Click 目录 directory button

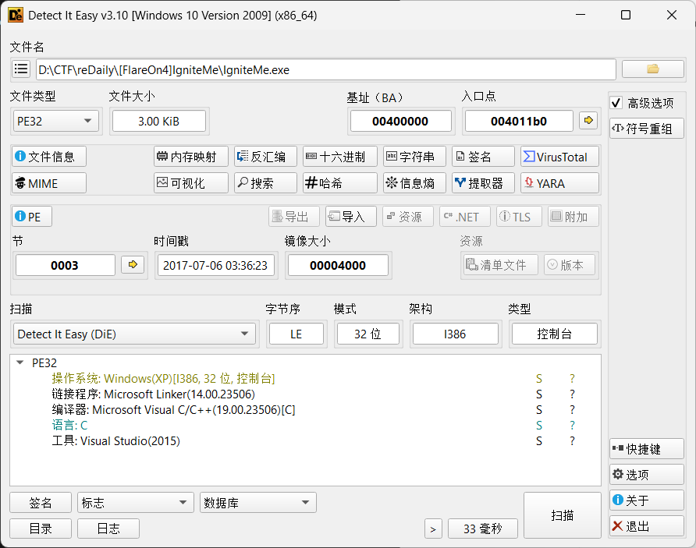coord(41,529)
